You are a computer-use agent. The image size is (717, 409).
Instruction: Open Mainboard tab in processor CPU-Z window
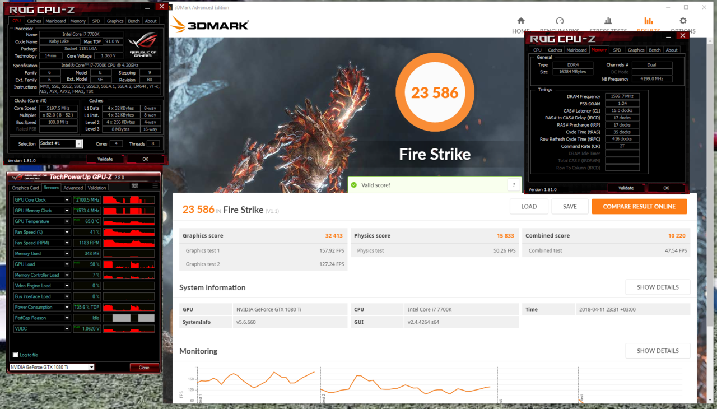(55, 21)
